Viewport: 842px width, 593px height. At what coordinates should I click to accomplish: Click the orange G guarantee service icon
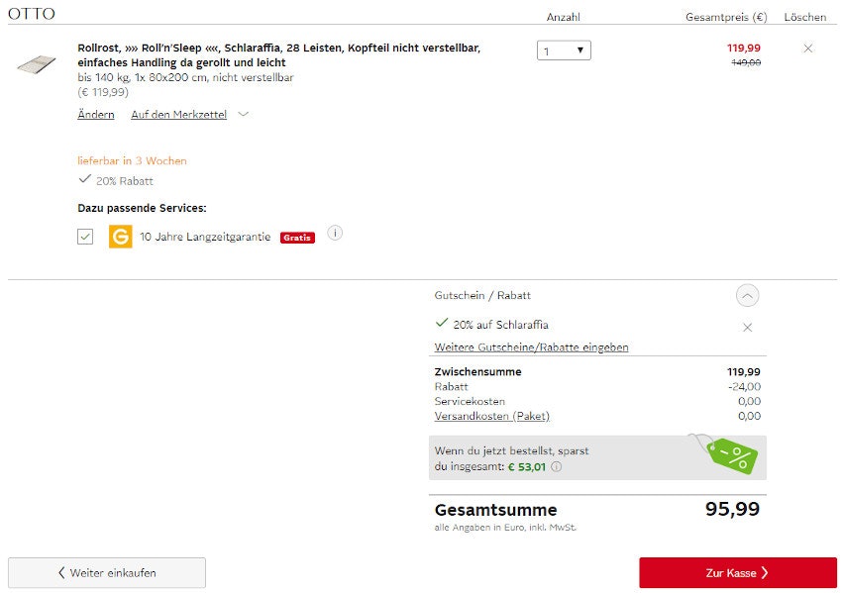(x=120, y=237)
